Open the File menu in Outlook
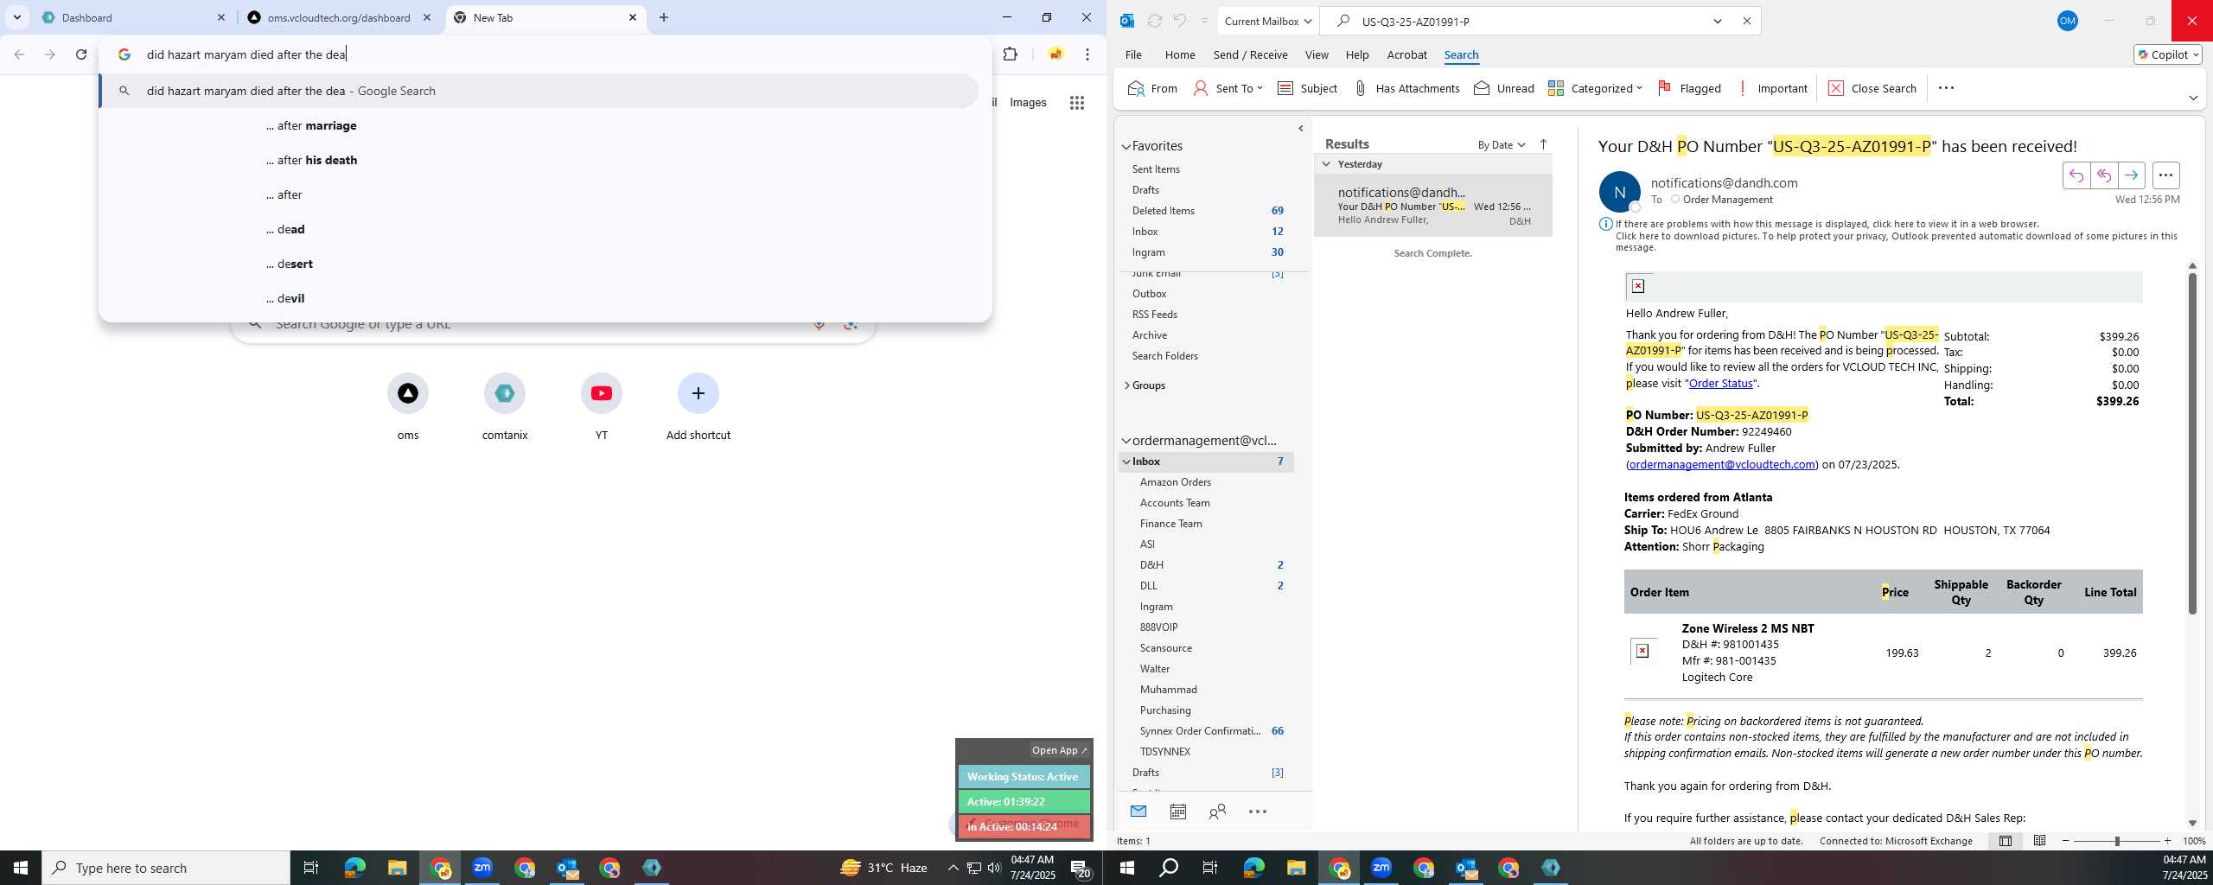 [1132, 54]
